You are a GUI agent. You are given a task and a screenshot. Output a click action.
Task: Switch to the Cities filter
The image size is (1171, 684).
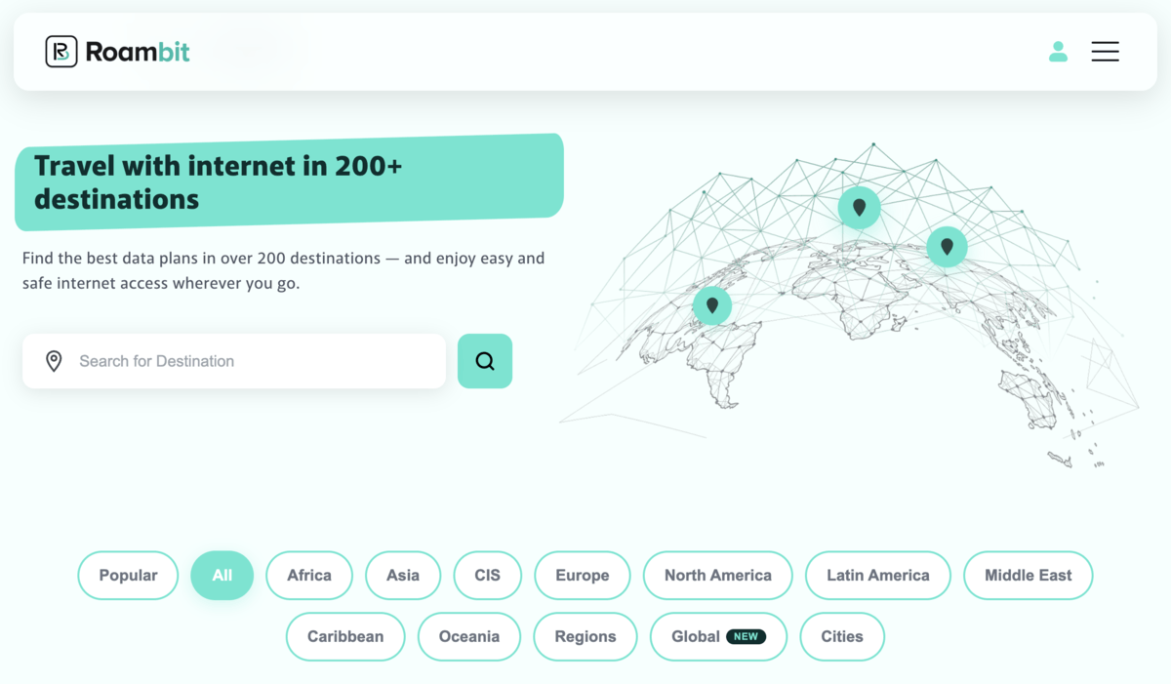[x=842, y=636]
